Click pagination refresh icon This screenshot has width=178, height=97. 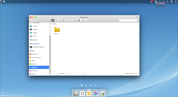pos(84,74)
